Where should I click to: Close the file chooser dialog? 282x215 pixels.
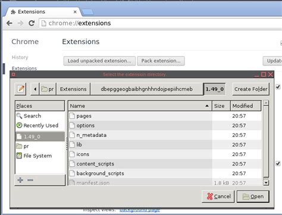(x=271, y=74)
